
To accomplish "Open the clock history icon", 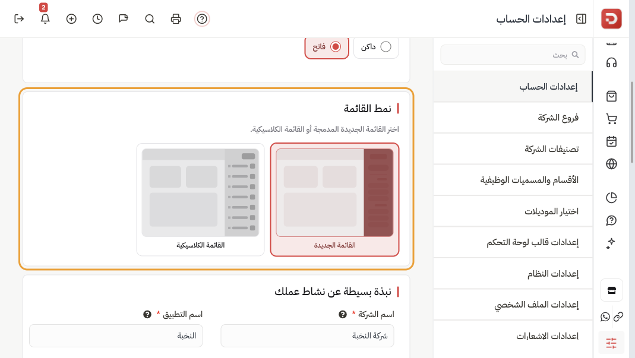I will pyautogui.click(x=97, y=19).
